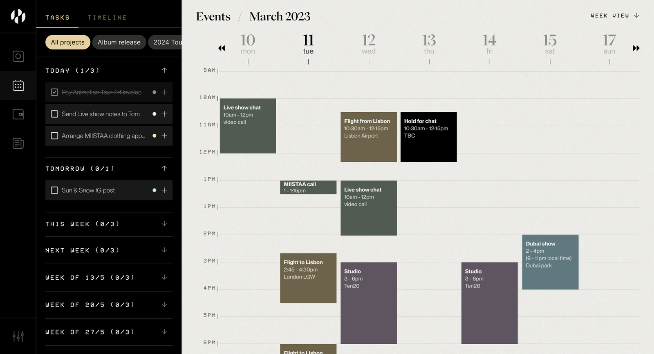Check Sun & Snow IG post task
Image resolution: width=654 pixels, height=354 pixels.
(x=54, y=190)
